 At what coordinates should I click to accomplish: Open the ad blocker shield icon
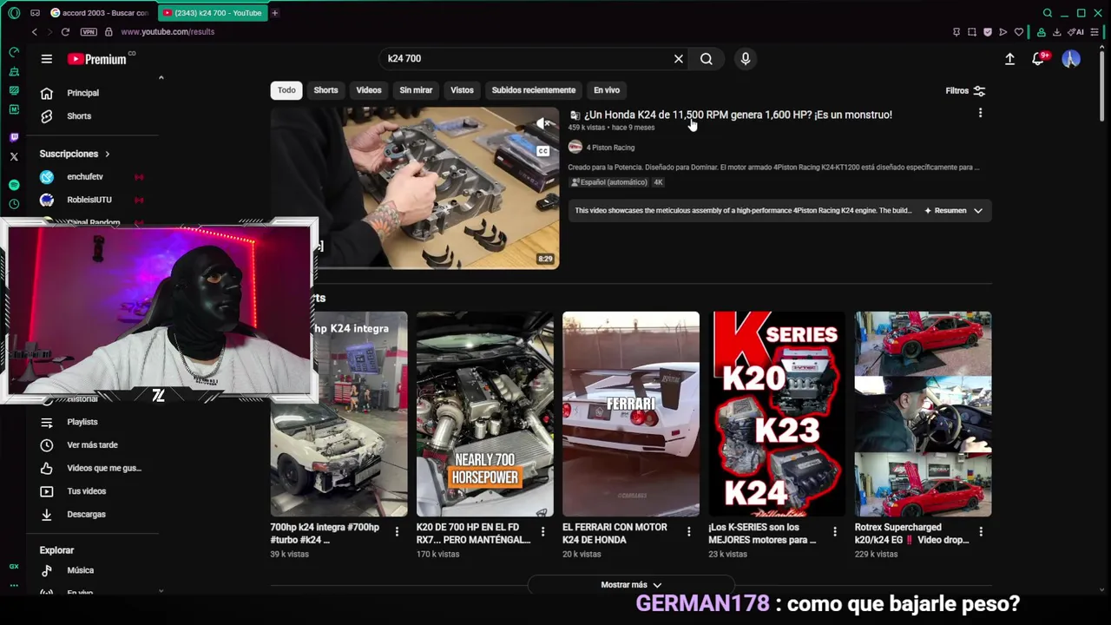(x=988, y=32)
